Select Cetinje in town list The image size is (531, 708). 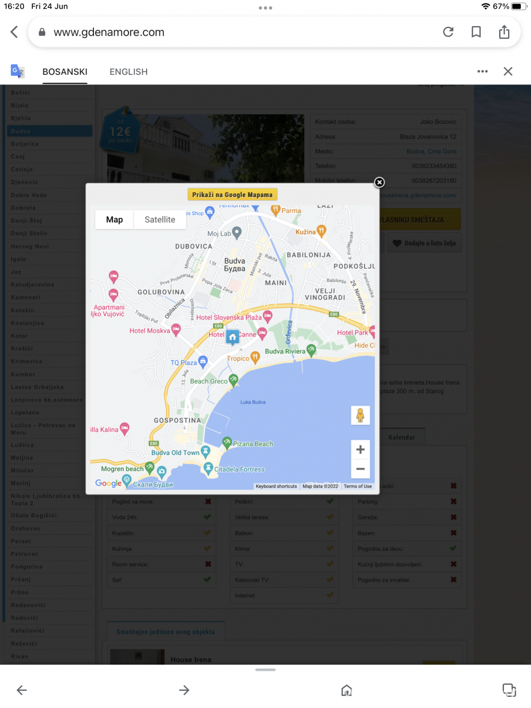(50, 169)
